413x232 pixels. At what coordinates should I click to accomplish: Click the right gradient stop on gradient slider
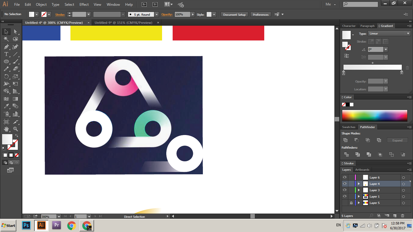(402, 72)
